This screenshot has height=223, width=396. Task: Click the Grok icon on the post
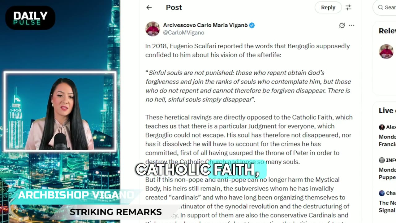tap(342, 25)
